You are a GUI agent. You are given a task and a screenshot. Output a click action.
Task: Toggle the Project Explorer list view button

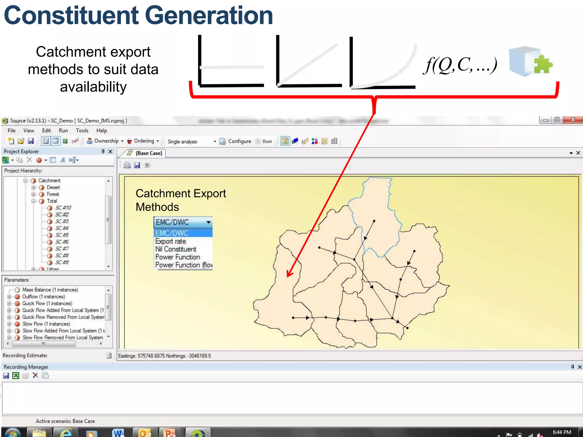[x=46, y=141]
